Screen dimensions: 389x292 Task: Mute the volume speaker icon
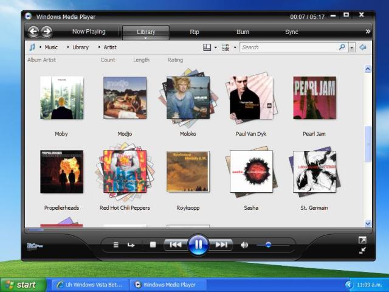[x=244, y=245]
